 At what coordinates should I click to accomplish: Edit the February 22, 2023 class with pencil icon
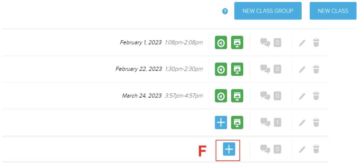(302, 69)
